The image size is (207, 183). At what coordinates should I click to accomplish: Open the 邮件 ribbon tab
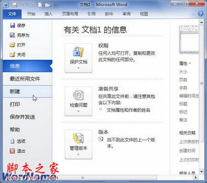coord(109,14)
